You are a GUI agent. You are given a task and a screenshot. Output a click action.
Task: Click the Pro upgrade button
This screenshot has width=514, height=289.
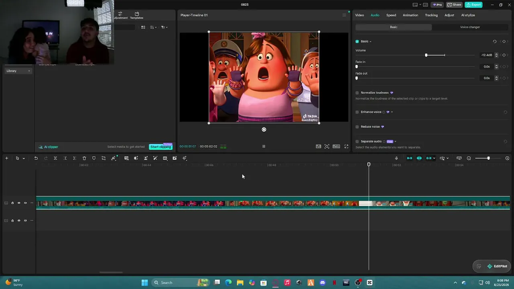(x=437, y=5)
